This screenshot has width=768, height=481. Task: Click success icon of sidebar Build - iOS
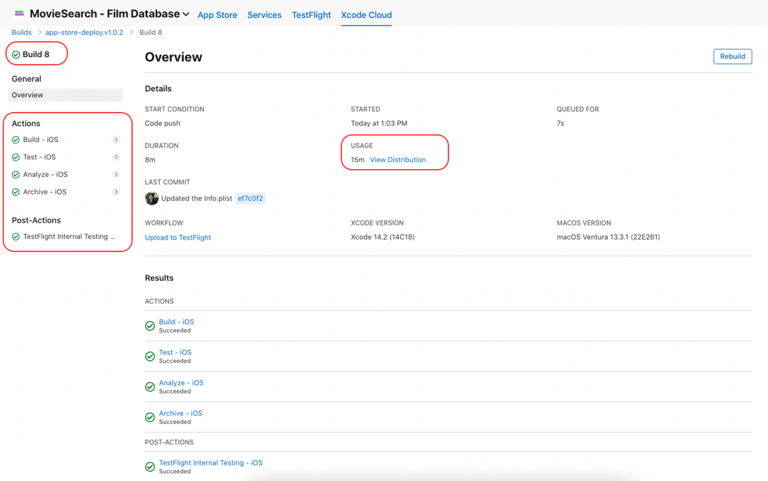pyautogui.click(x=16, y=140)
